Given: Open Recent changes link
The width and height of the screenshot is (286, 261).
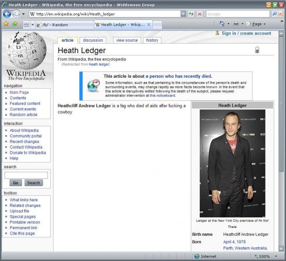Looking at the screenshot, I should coord(25,142).
